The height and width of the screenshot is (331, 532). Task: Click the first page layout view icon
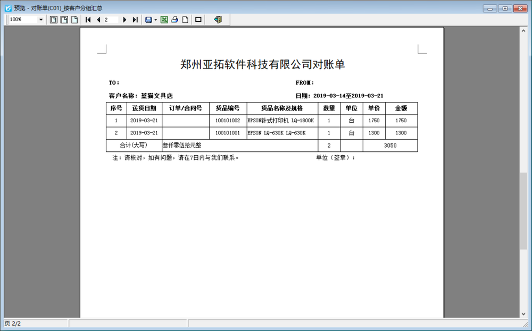click(x=53, y=20)
